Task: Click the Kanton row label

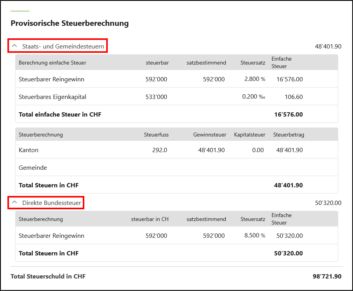Action: tap(29, 150)
